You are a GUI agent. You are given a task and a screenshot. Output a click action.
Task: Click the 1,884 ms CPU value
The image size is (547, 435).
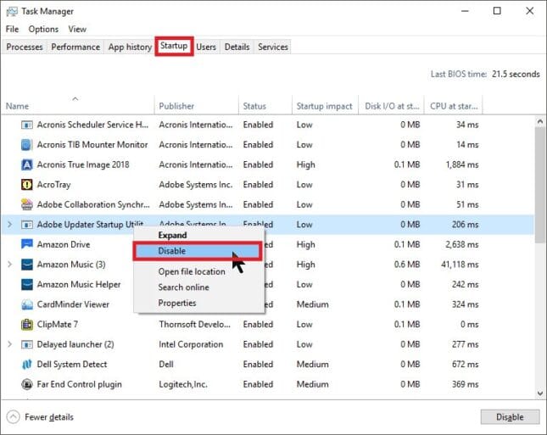(x=462, y=165)
